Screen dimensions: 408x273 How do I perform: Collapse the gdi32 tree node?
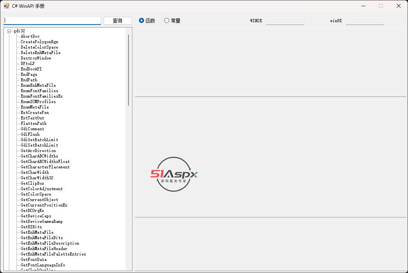(9, 31)
